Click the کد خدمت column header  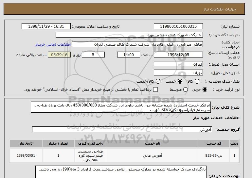click(214, 143)
